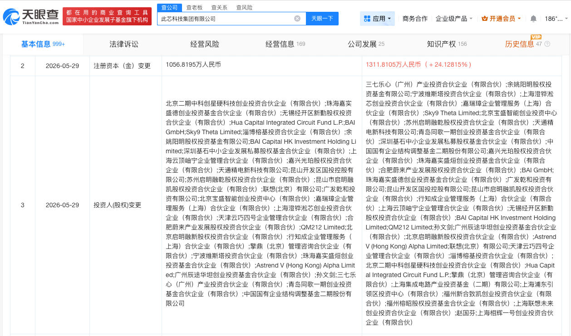Click the banner 国家中小企业发展子基金旗下机构

pyautogui.click(x=107, y=20)
